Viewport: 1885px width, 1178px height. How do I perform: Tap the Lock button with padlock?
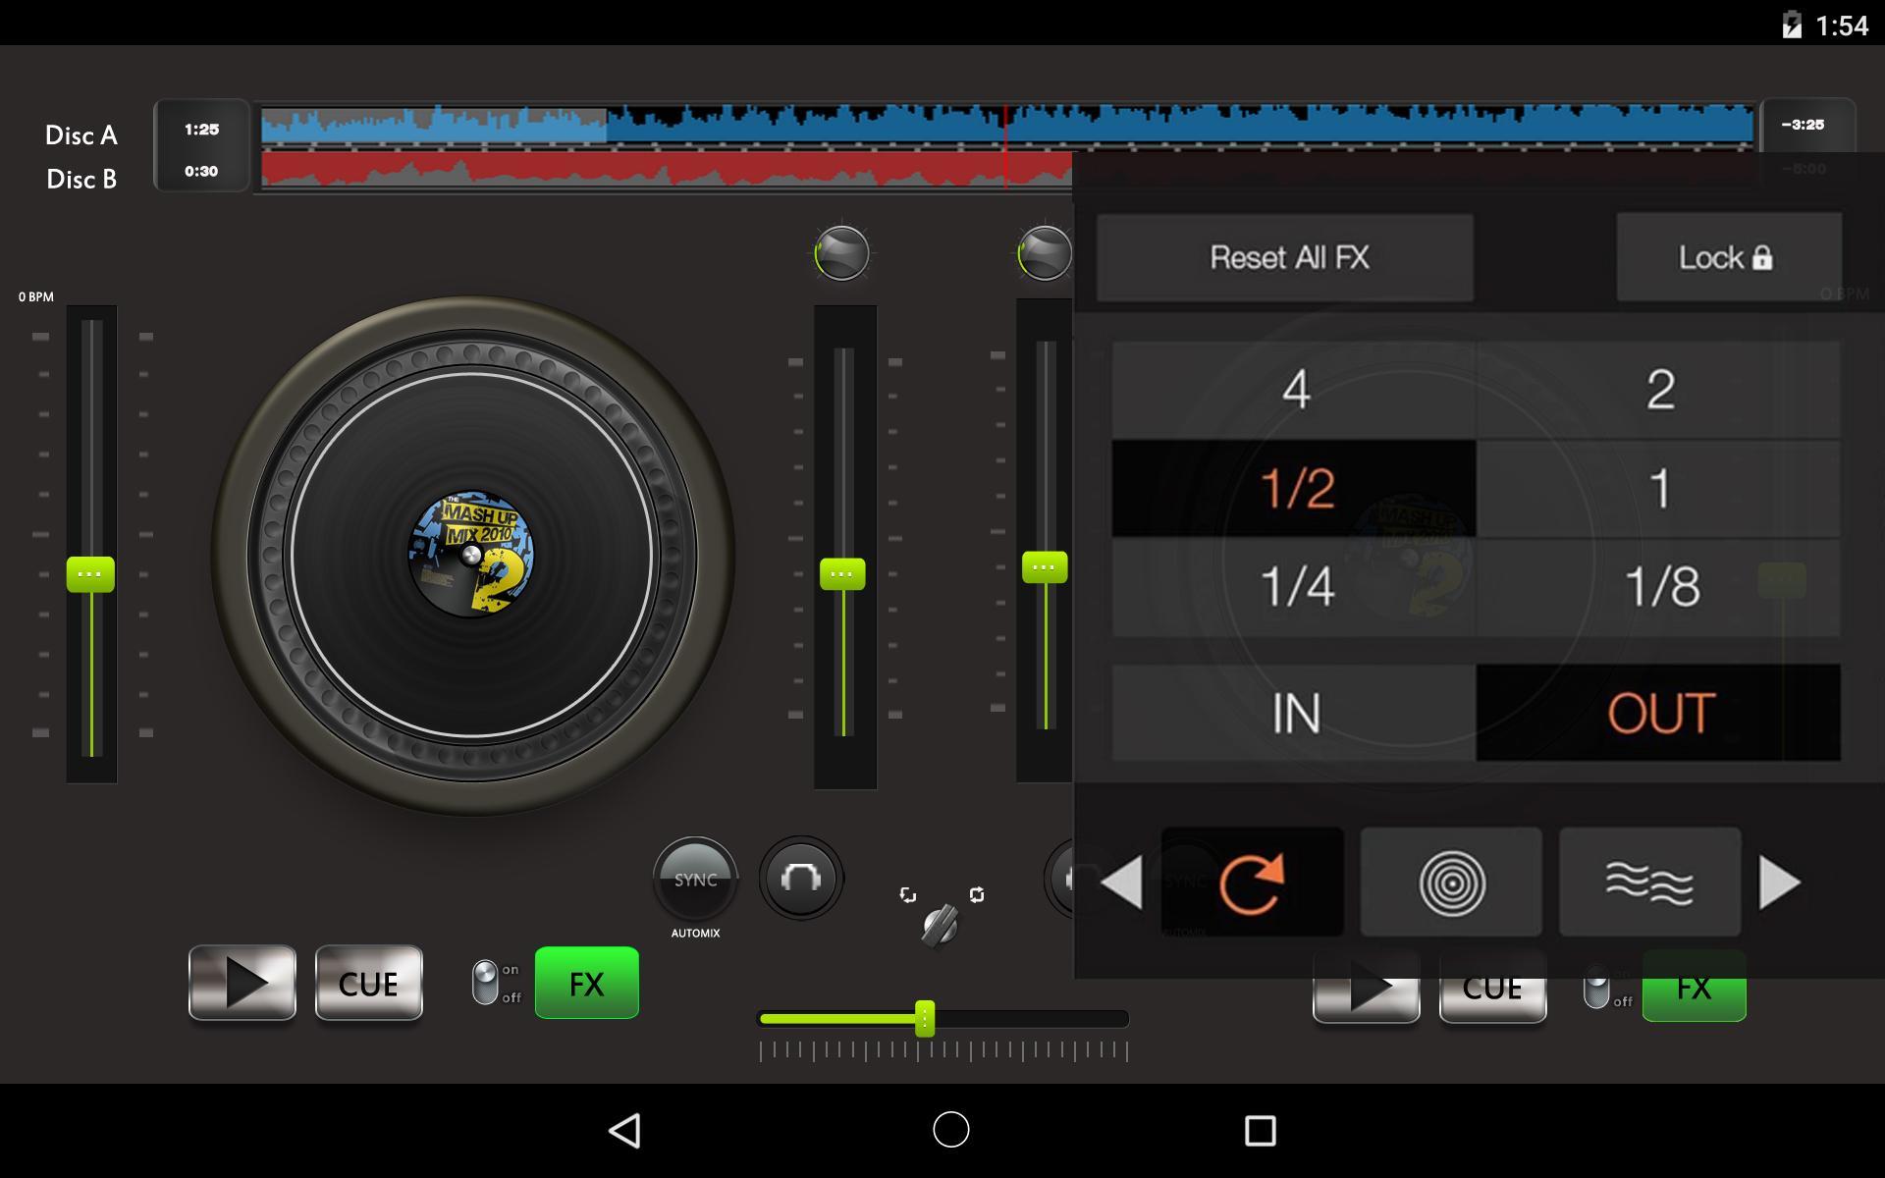click(1728, 257)
